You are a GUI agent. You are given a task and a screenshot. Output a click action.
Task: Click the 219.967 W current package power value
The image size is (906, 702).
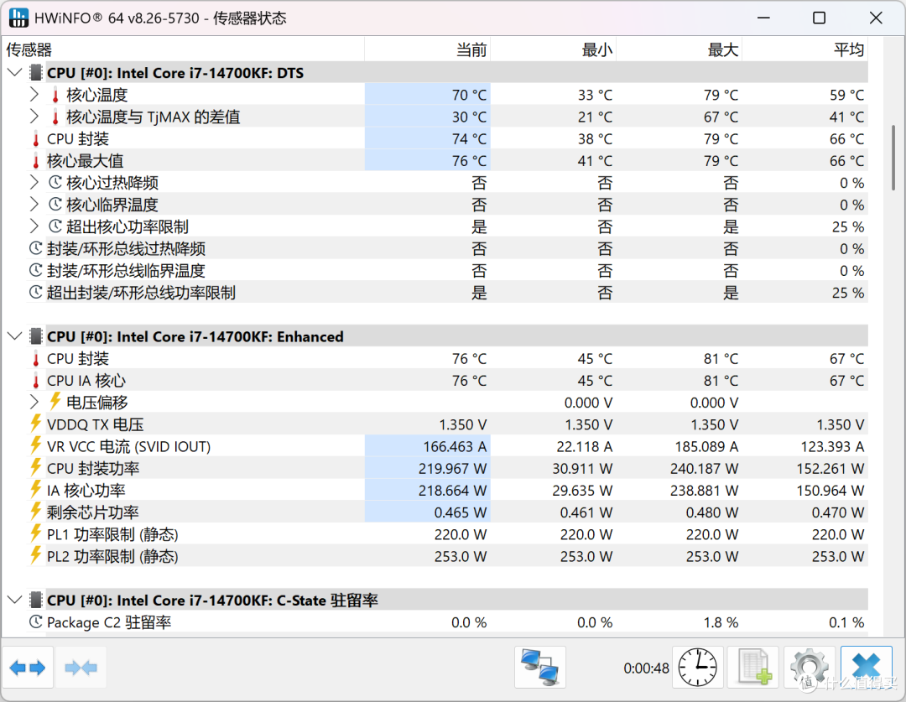tap(452, 469)
